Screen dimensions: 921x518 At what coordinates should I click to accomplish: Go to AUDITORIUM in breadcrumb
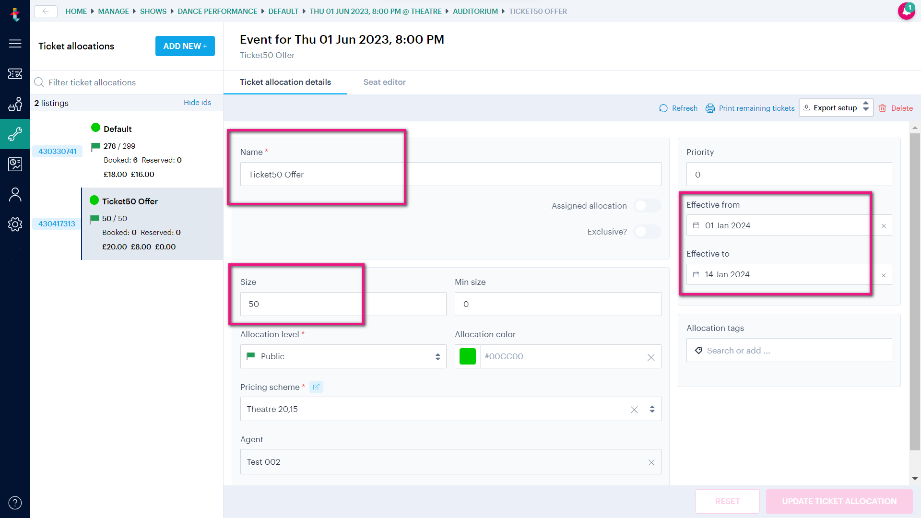click(x=475, y=11)
